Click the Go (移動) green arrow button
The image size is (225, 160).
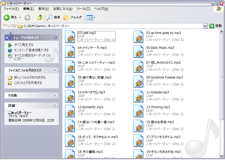point(211,26)
